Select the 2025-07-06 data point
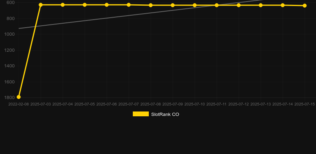The image size is (316, 154). pos(107,5)
